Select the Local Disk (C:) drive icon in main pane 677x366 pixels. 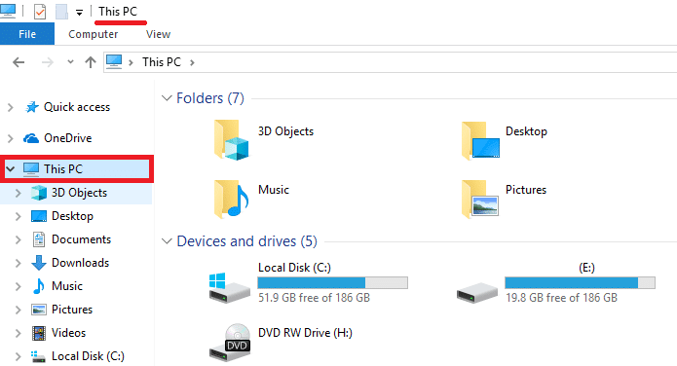coord(229,288)
